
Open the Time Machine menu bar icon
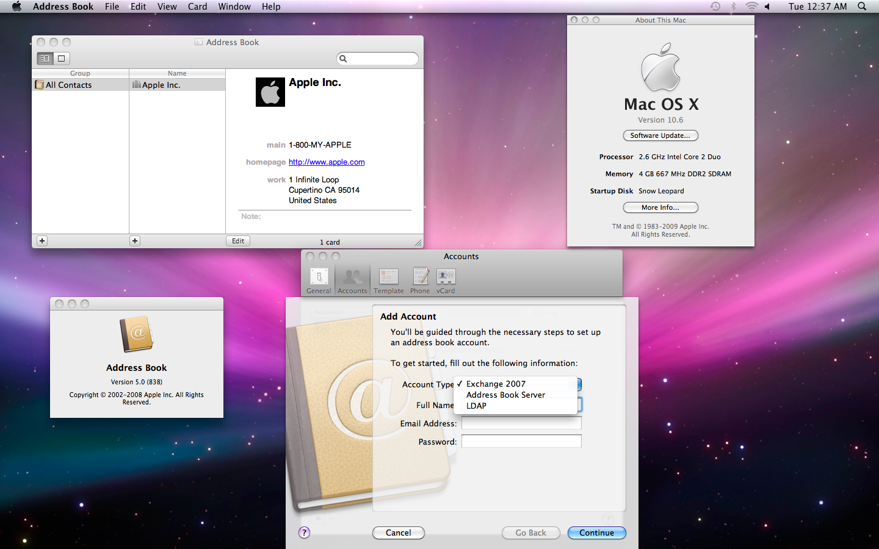tap(715, 7)
